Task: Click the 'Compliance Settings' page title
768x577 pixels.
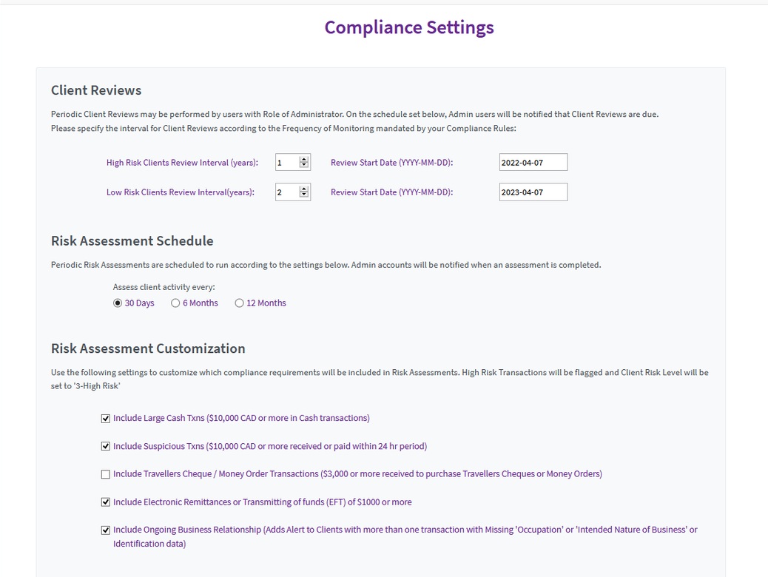Action: tap(409, 27)
